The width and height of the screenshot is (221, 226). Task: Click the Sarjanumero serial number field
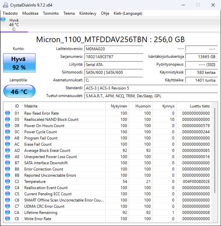tap(114, 56)
